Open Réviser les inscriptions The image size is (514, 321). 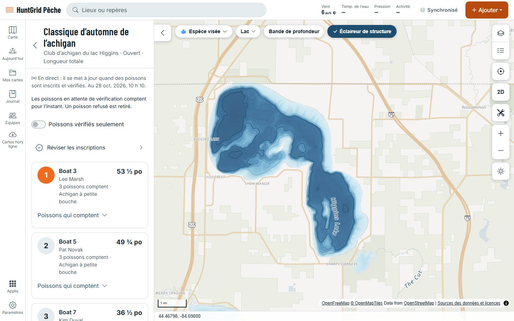point(90,148)
